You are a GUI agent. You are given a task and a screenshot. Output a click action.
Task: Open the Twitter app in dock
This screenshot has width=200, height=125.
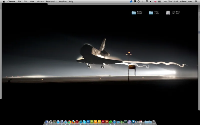pos(133,122)
